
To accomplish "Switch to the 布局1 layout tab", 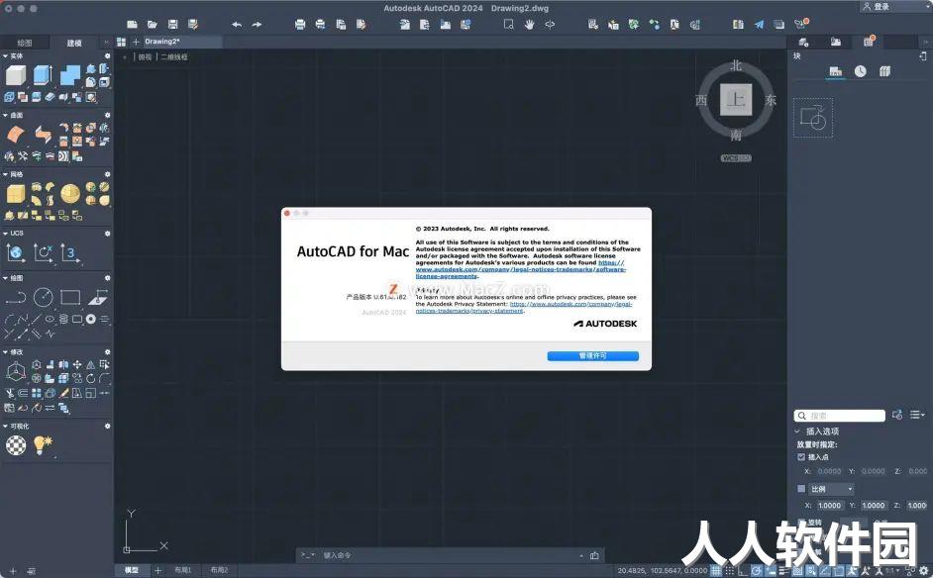I will 182,570.
